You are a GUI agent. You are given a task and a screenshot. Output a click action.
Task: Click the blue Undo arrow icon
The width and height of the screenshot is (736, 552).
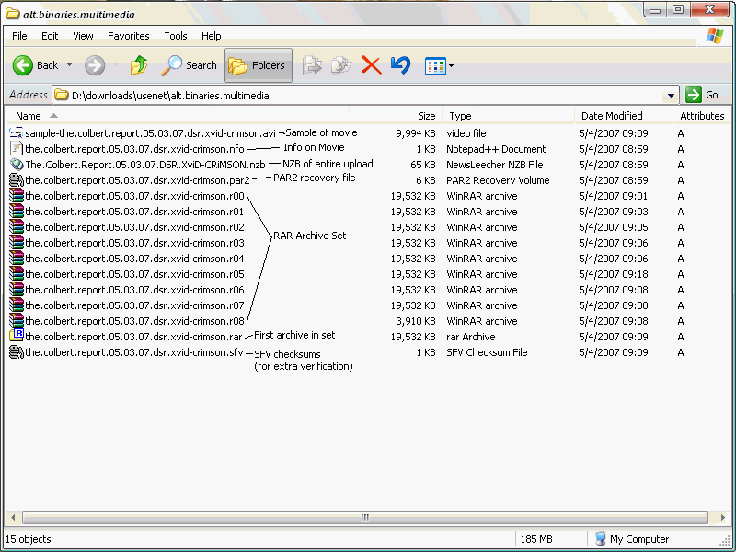pyautogui.click(x=400, y=65)
